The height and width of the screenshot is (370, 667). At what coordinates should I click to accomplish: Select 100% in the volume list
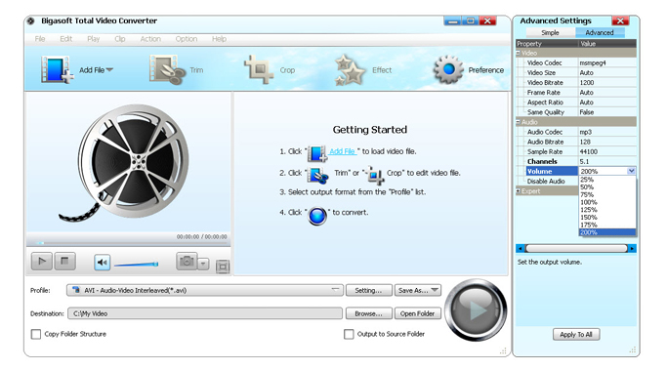coord(607,202)
